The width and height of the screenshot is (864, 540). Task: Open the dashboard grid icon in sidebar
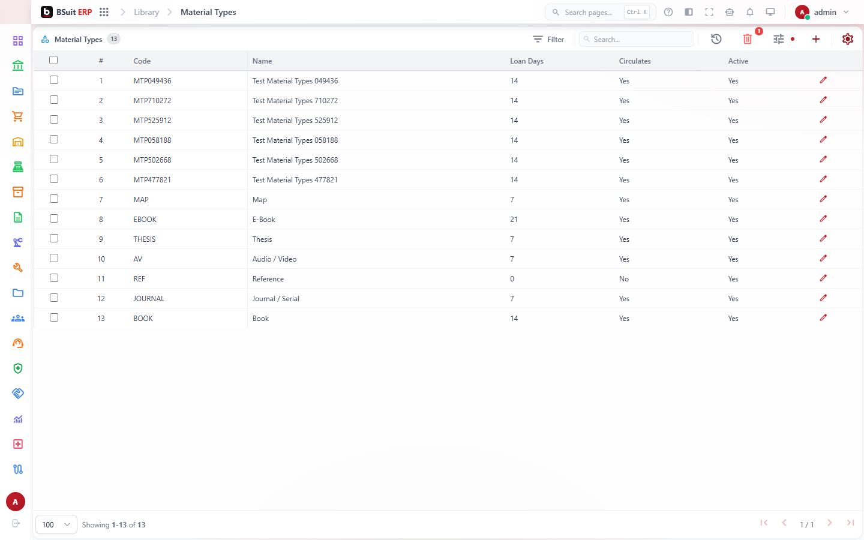point(18,41)
